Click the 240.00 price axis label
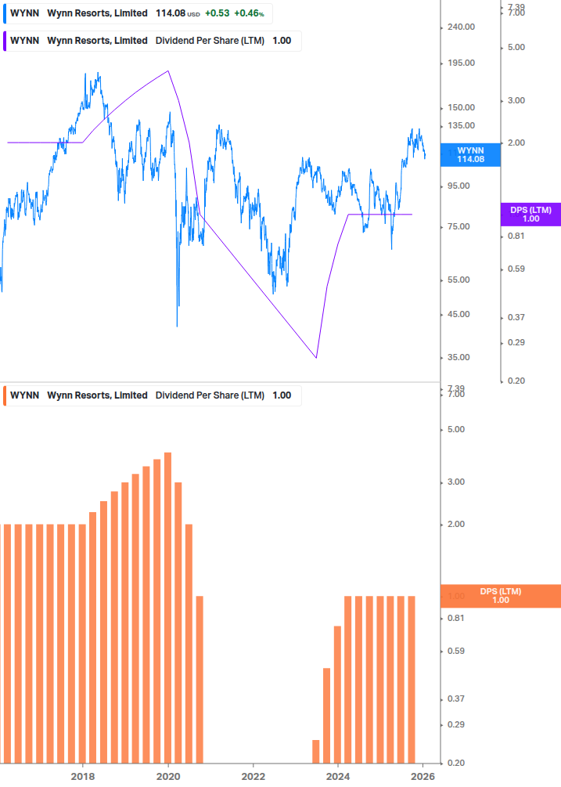561x787 pixels. pos(461,27)
